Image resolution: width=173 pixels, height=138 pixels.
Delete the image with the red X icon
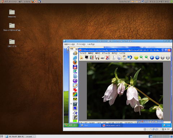(108, 57)
